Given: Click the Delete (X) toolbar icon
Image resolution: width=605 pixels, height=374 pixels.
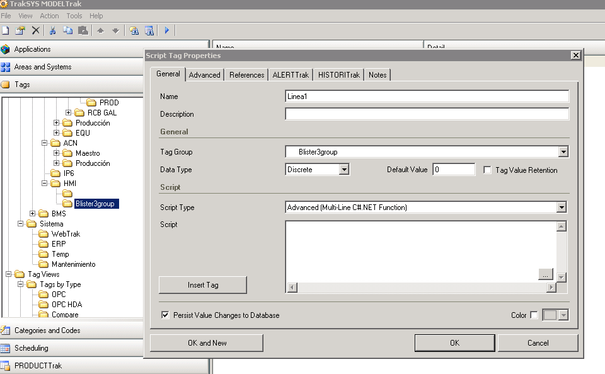Looking at the screenshot, I should [35, 30].
